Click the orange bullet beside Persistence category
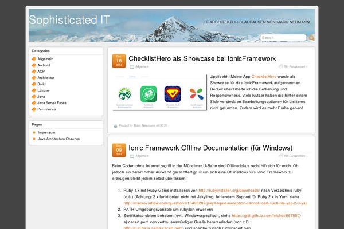 coord(34,109)
